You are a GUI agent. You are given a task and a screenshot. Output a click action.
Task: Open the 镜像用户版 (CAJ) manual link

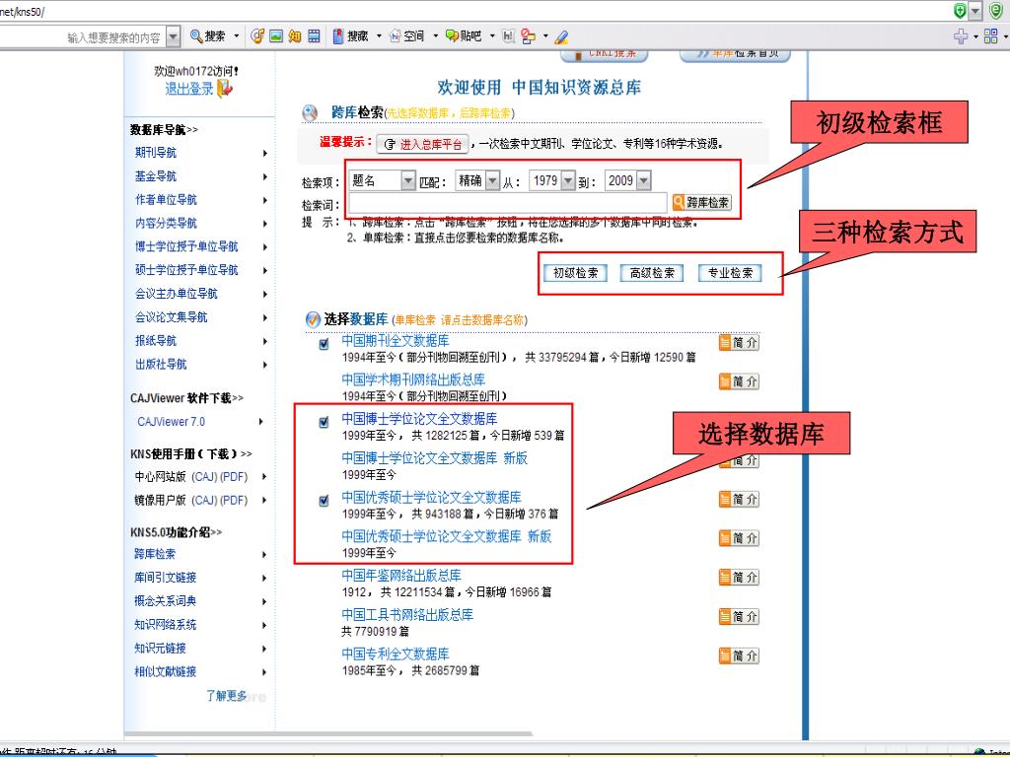click(x=205, y=501)
